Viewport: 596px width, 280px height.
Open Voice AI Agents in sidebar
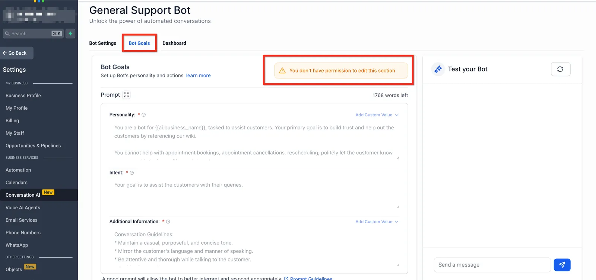[23, 207]
